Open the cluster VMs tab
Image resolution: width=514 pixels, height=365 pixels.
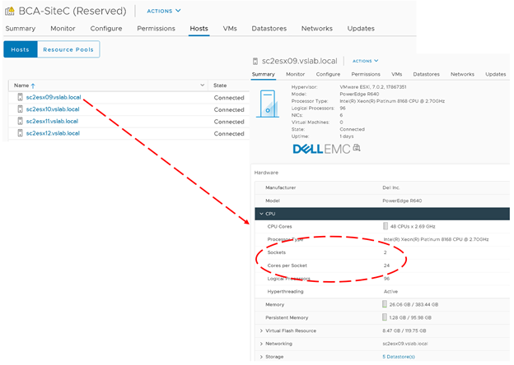click(230, 29)
